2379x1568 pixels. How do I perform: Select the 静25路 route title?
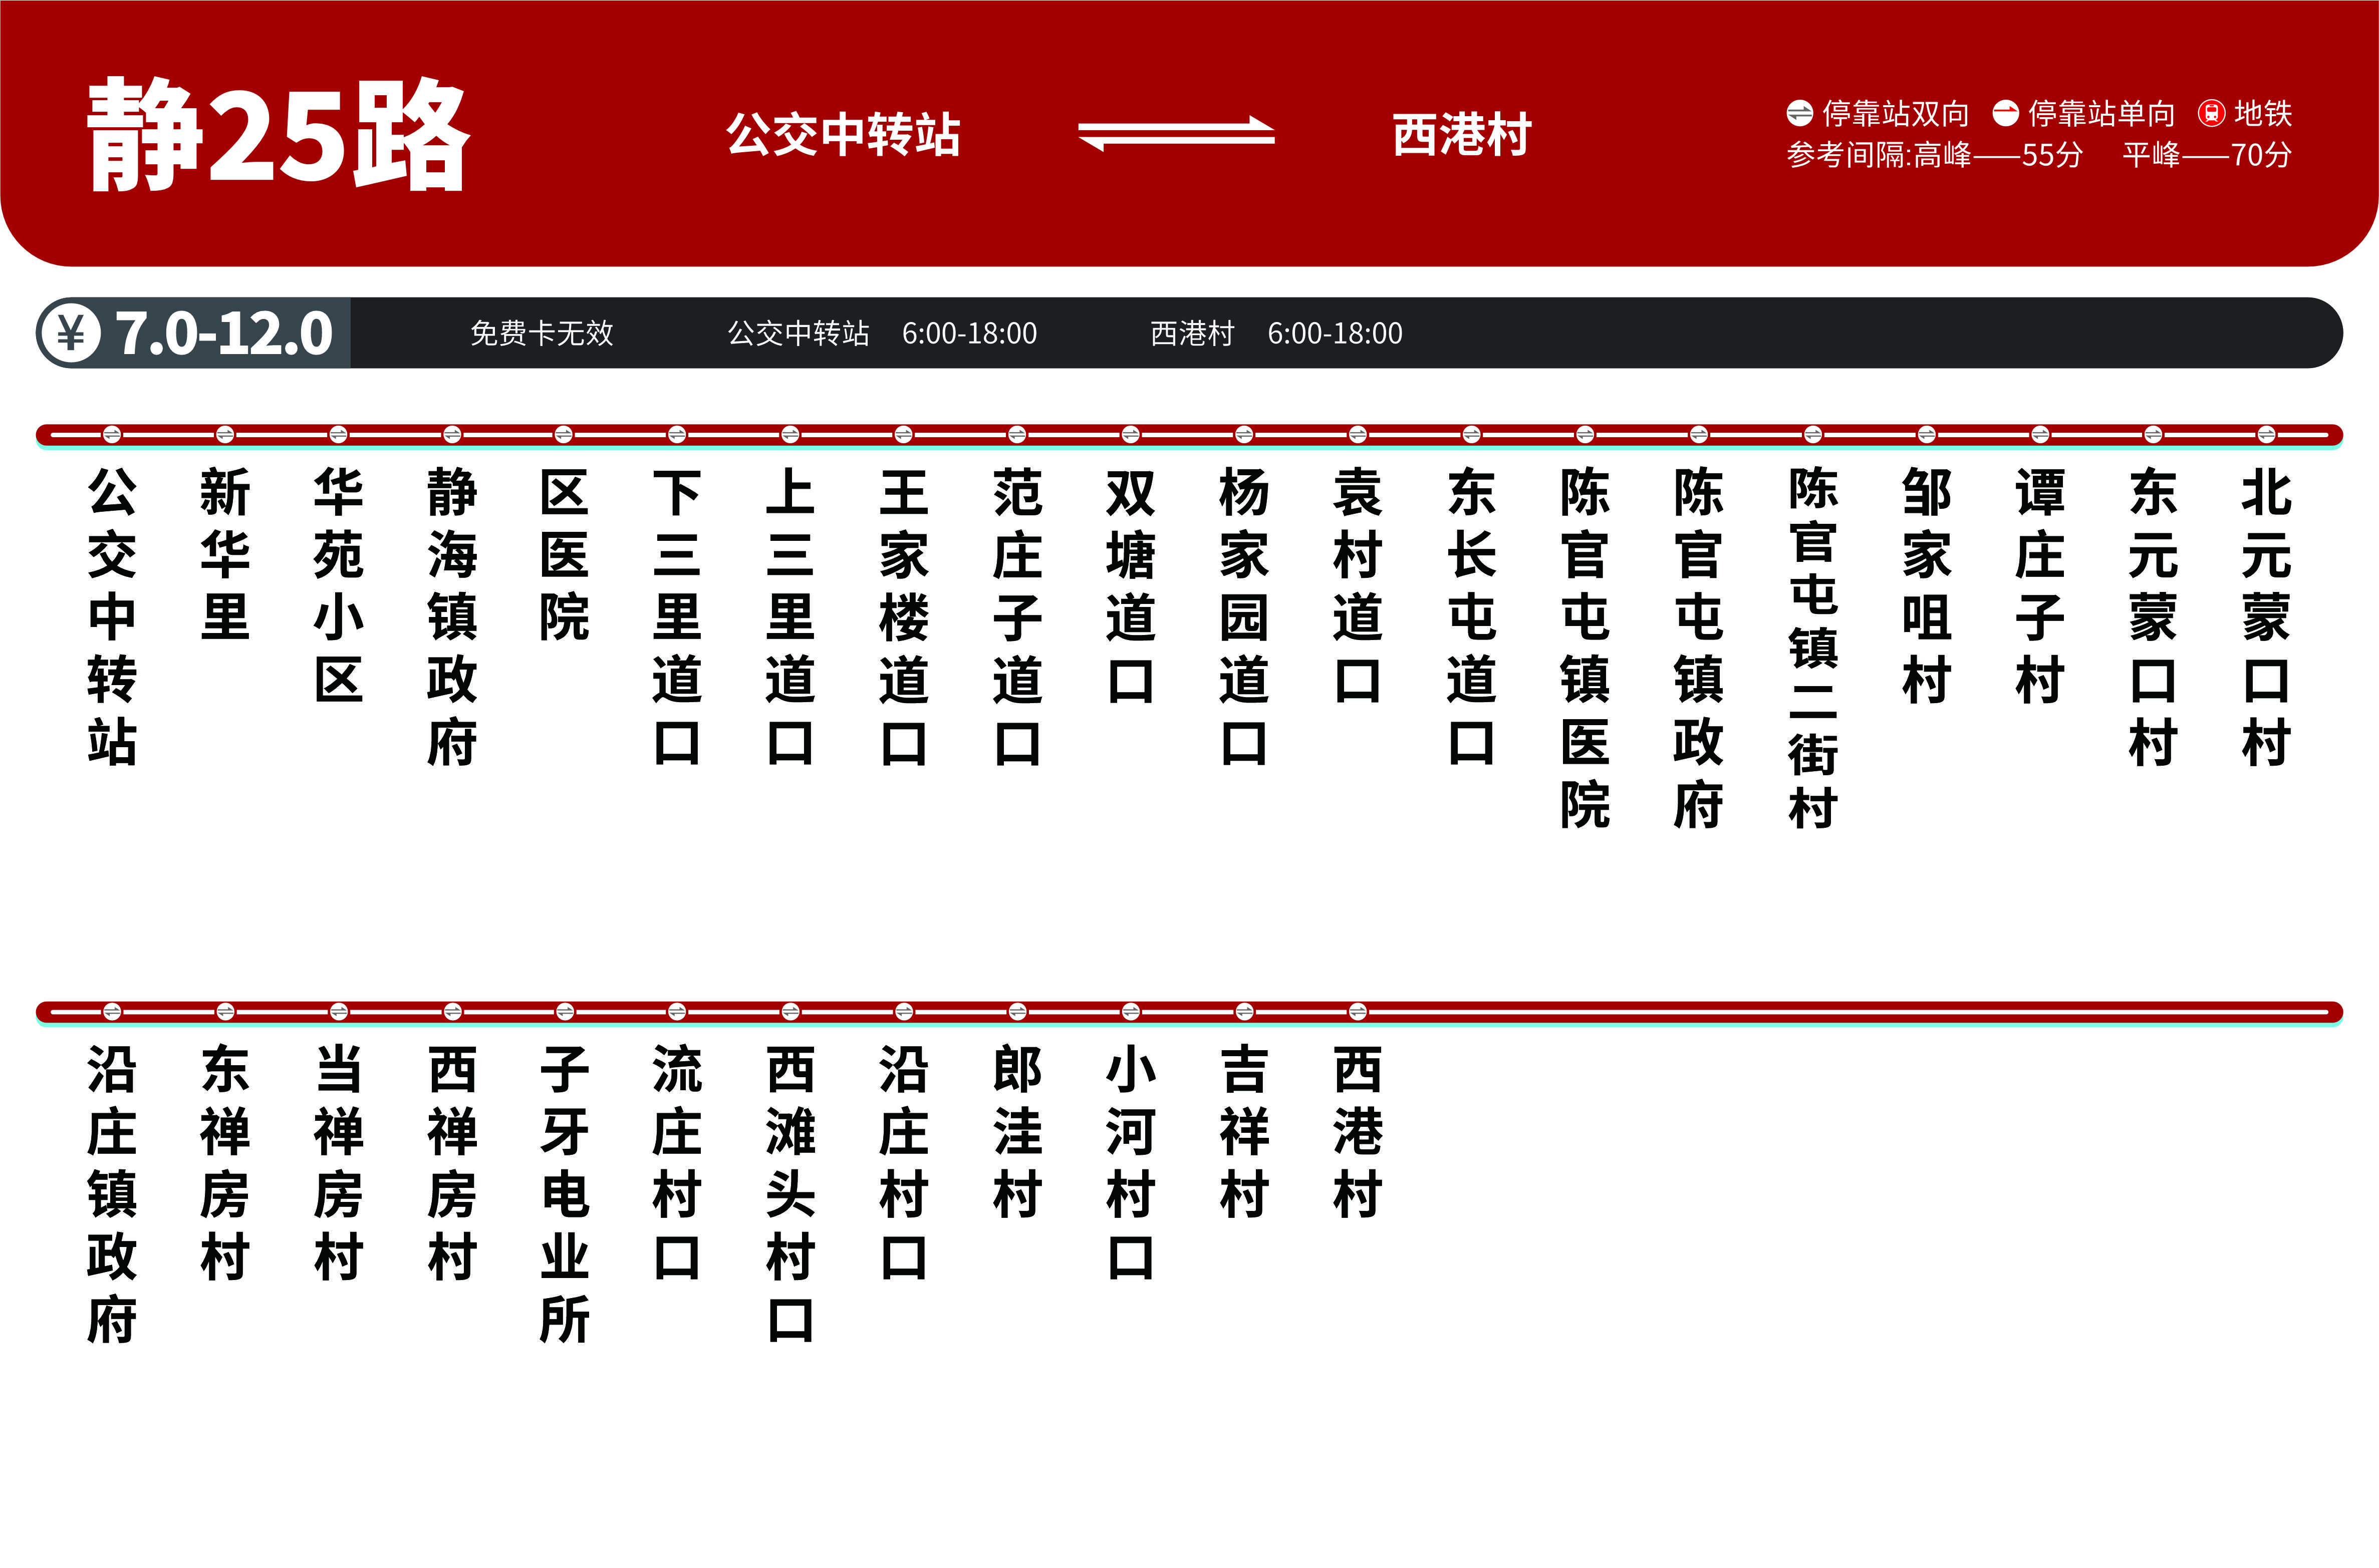coord(278,135)
